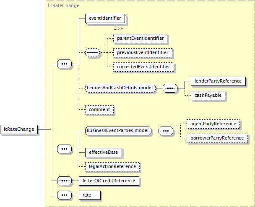Select the lcRateChange root element box
This screenshot has width=255, height=207.
point(19,129)
